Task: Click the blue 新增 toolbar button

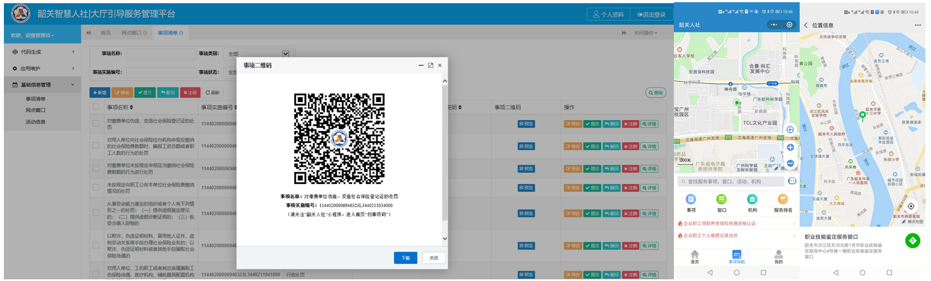Action: (x=100, y=93)
